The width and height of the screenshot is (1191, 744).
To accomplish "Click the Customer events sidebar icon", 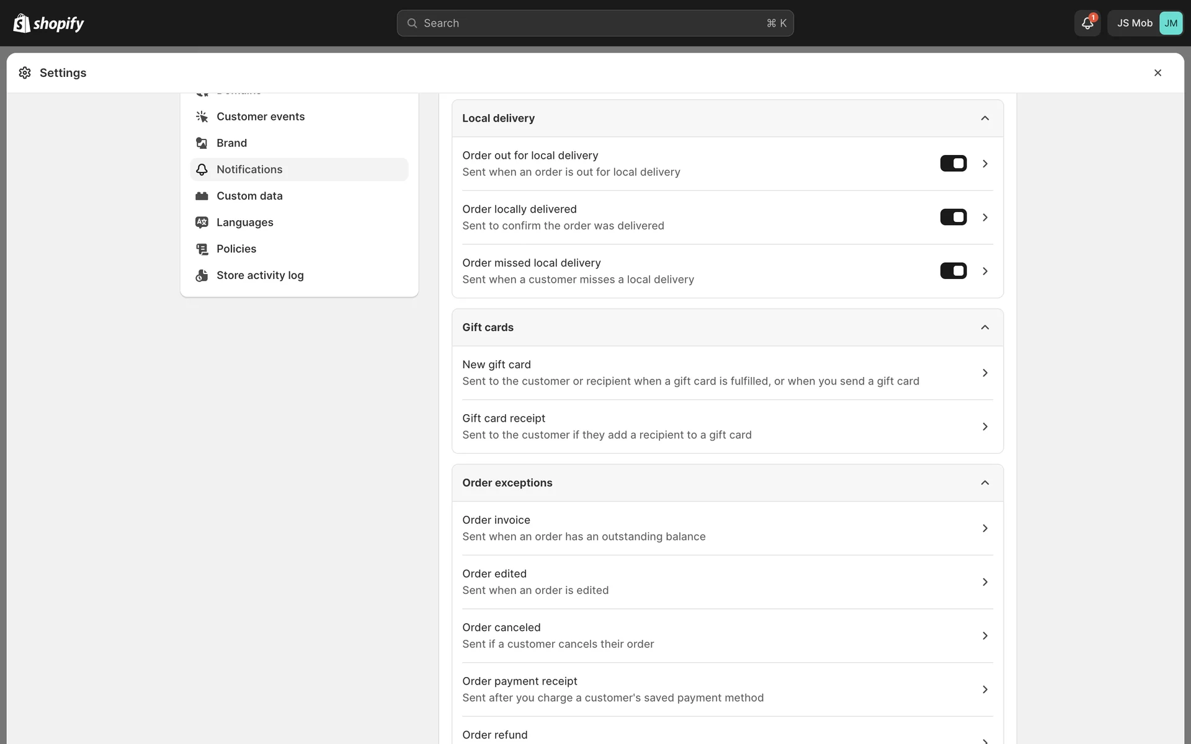I will tap(202, 117).
